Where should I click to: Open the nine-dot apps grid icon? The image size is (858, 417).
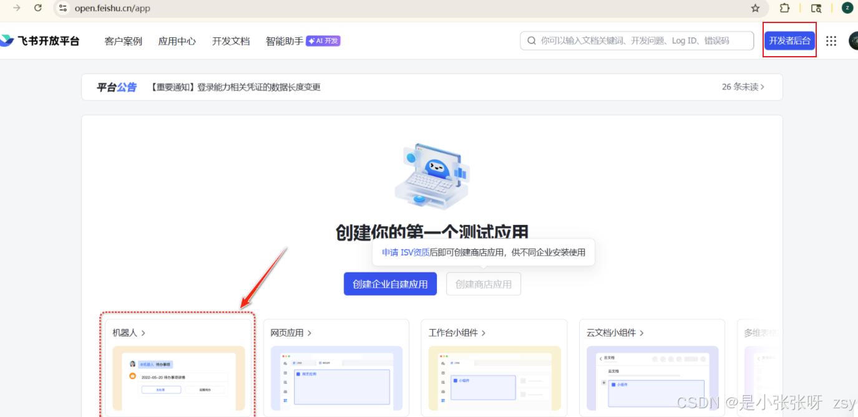click(831, 41)
